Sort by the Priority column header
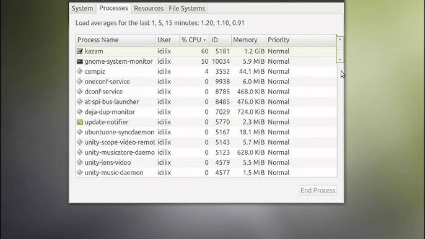Screen dimensions: 425x239 pos(301,40)
